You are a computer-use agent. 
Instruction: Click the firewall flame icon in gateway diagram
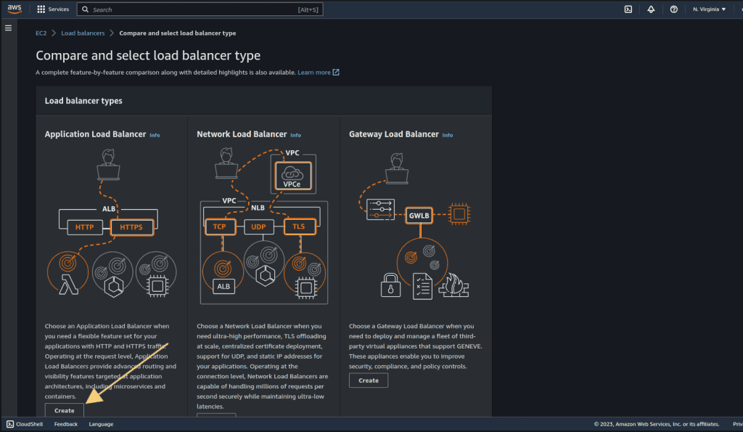[x=453, y=285]
